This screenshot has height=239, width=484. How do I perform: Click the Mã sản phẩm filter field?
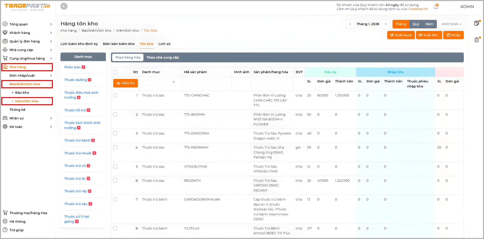point(206,82)
